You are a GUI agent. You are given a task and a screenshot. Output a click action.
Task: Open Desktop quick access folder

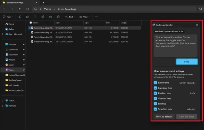click(x=10, y=44)
